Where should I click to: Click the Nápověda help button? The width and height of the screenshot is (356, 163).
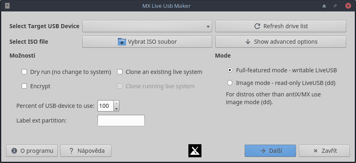click(x=86, y=151)
